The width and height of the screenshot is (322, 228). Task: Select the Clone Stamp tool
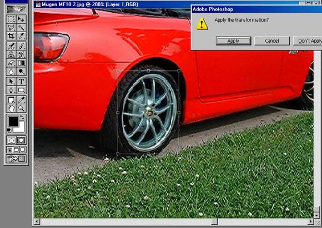[11, 54]
